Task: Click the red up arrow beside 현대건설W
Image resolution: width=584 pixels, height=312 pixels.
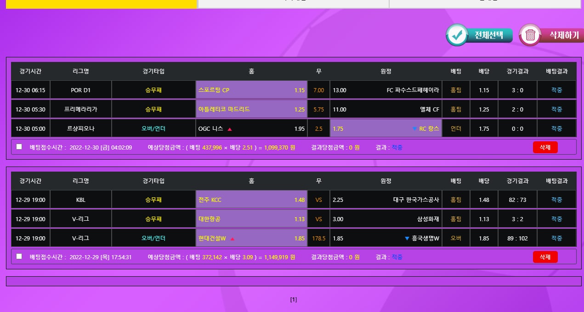Action: [232, 239]
